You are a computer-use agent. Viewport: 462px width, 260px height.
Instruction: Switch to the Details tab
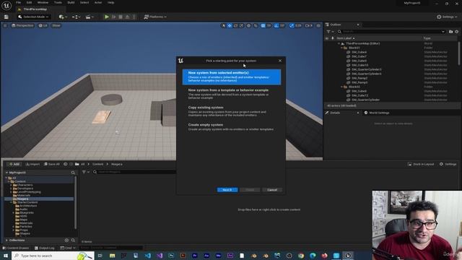(x=335, y=113)
